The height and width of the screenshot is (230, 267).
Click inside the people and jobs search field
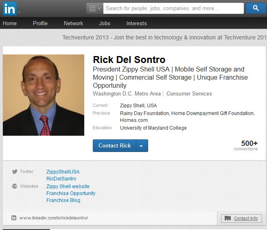click(x=173, y=8)
